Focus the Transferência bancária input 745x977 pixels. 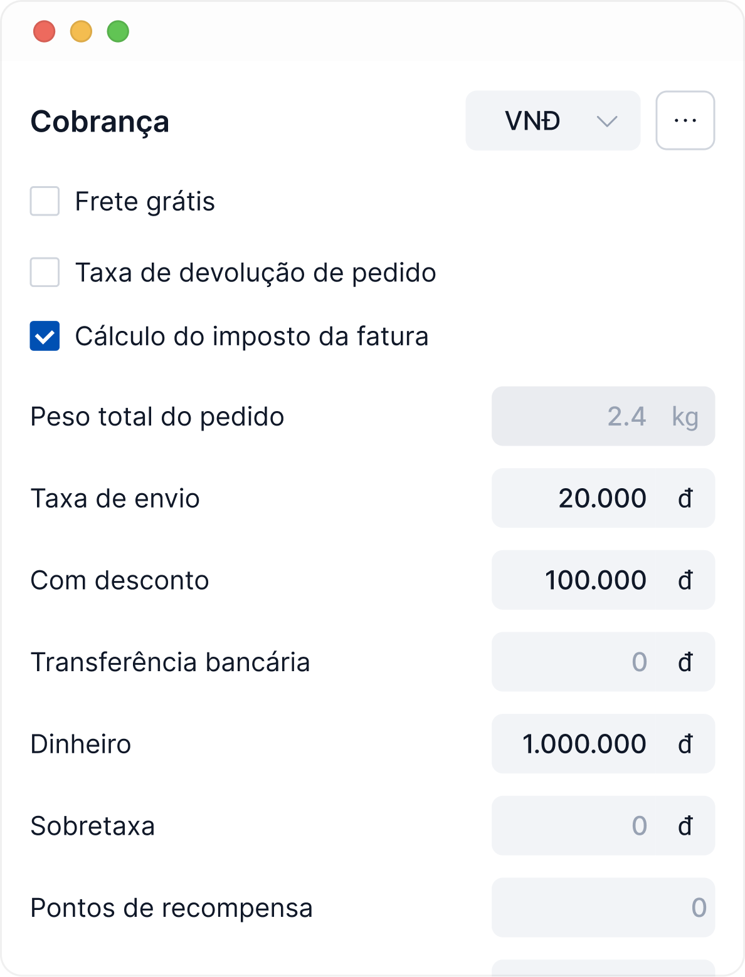coord(589,662)
